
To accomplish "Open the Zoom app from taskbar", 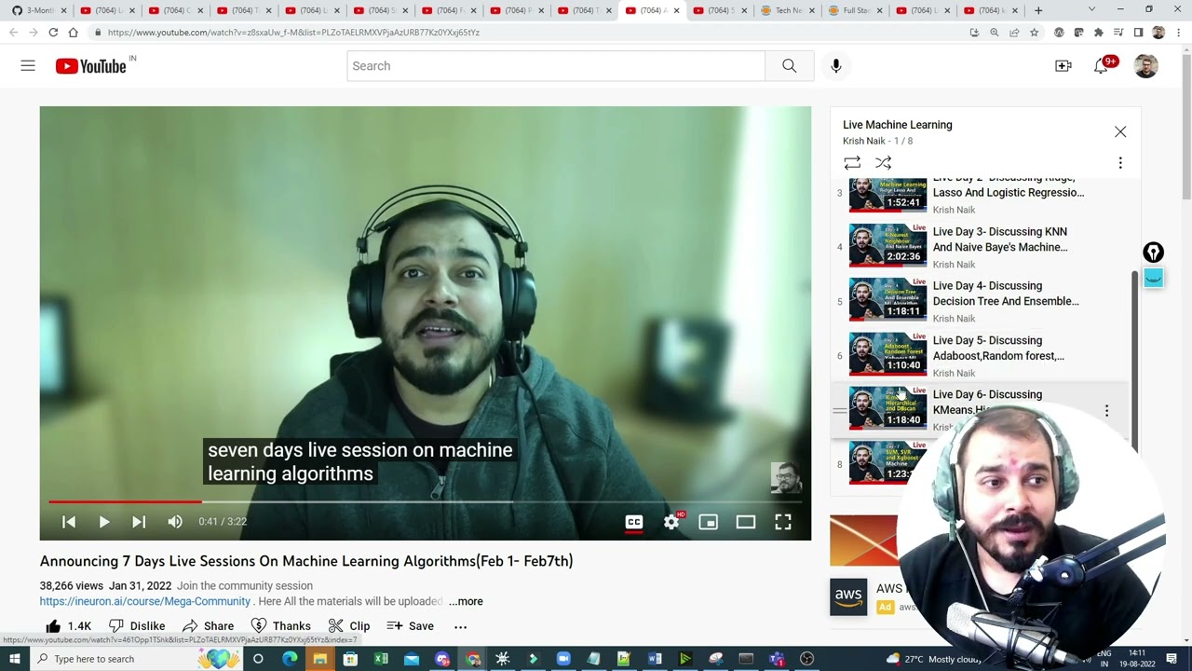I will pyautogui.click(x=563, y=659).
